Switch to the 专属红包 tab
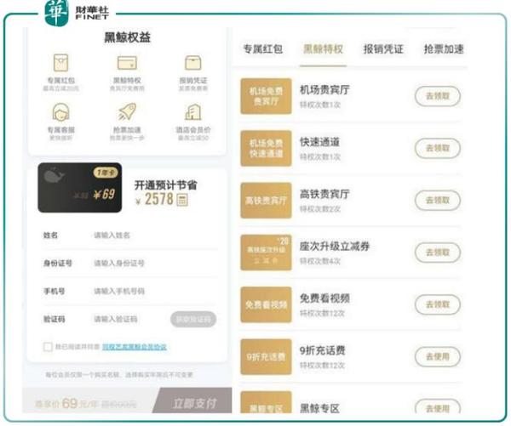The width and height of the screenshot is (511, 426). coord(262,49)
